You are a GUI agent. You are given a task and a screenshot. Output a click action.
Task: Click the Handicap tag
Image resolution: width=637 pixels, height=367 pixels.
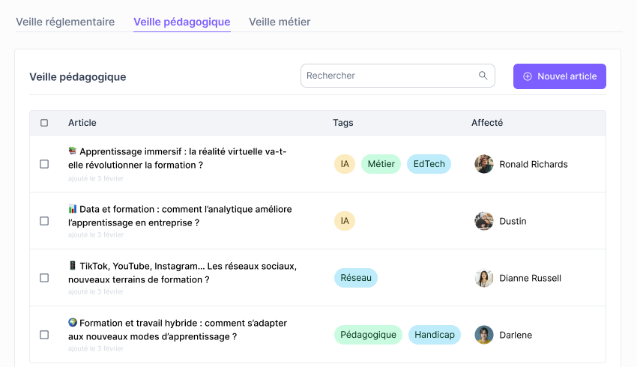(x=434, y=335)
